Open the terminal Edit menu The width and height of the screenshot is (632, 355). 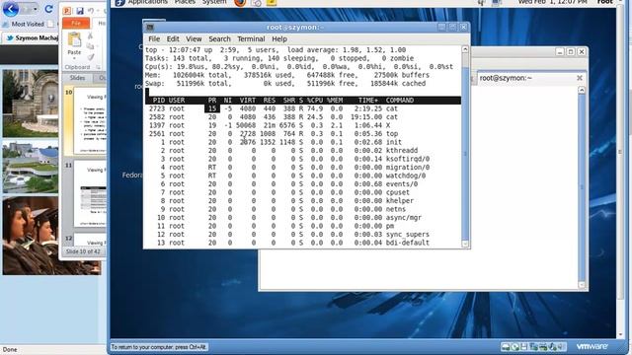point(173,39)
